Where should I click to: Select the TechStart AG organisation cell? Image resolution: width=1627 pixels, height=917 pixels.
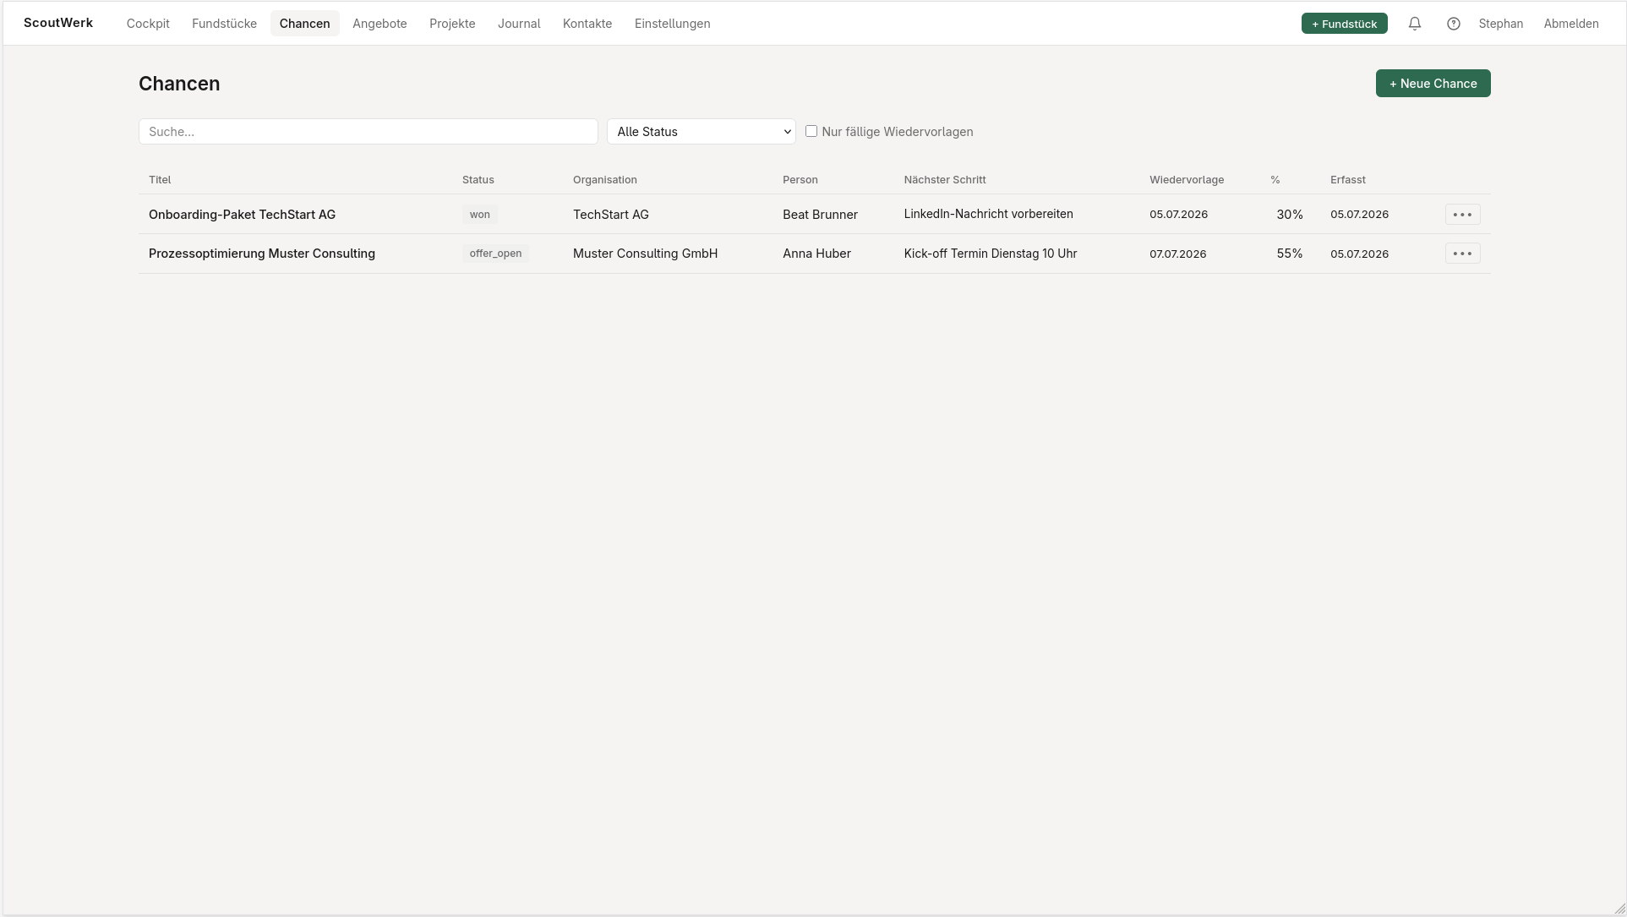pos(611,215)
